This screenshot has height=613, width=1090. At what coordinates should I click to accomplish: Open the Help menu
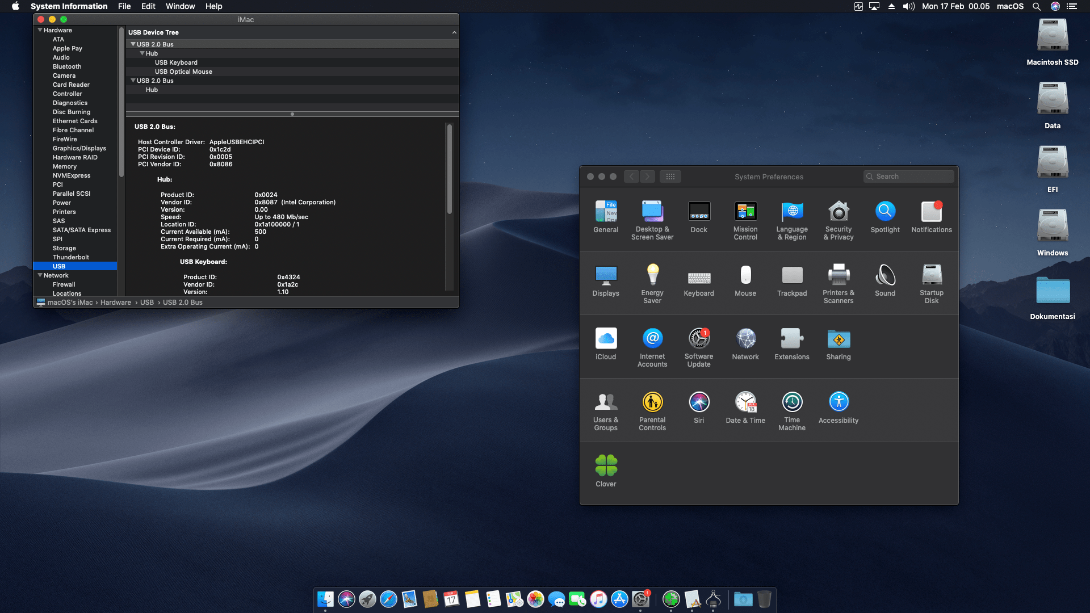(213, 6)
